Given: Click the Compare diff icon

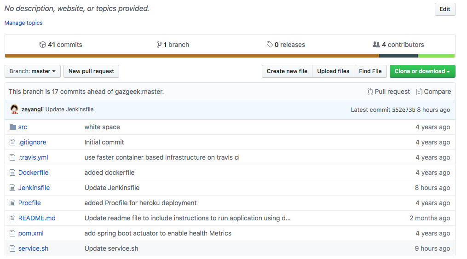Looking at the screenshot, I should (x=419, y=92).
